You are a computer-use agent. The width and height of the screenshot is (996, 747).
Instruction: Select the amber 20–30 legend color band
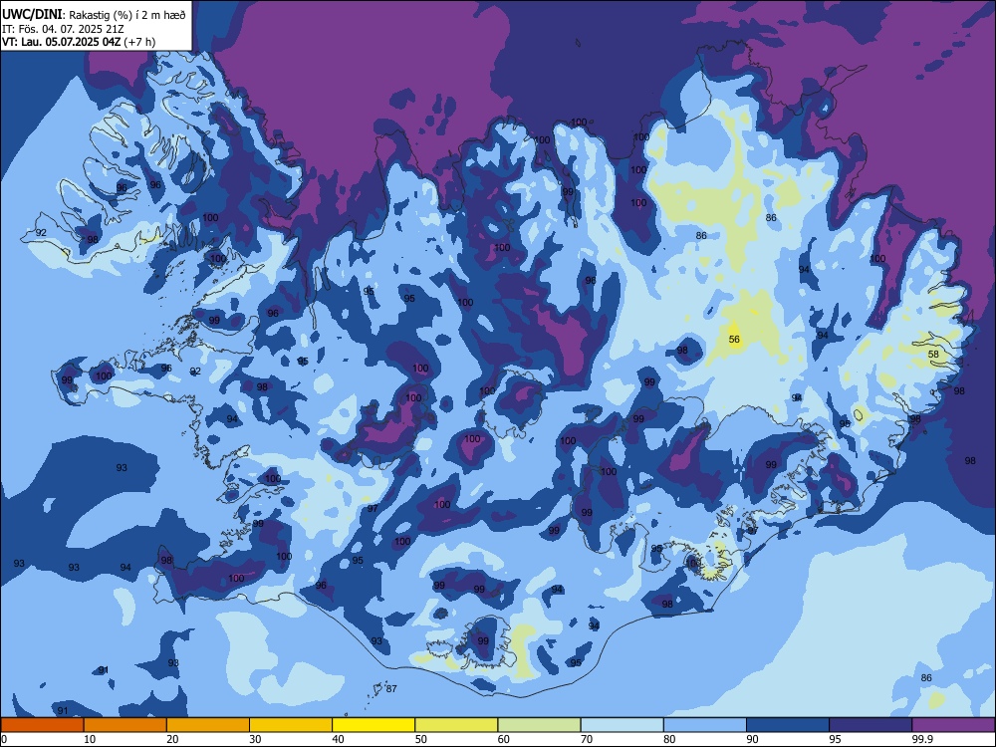pyautogui.click(x=208, y=725)
